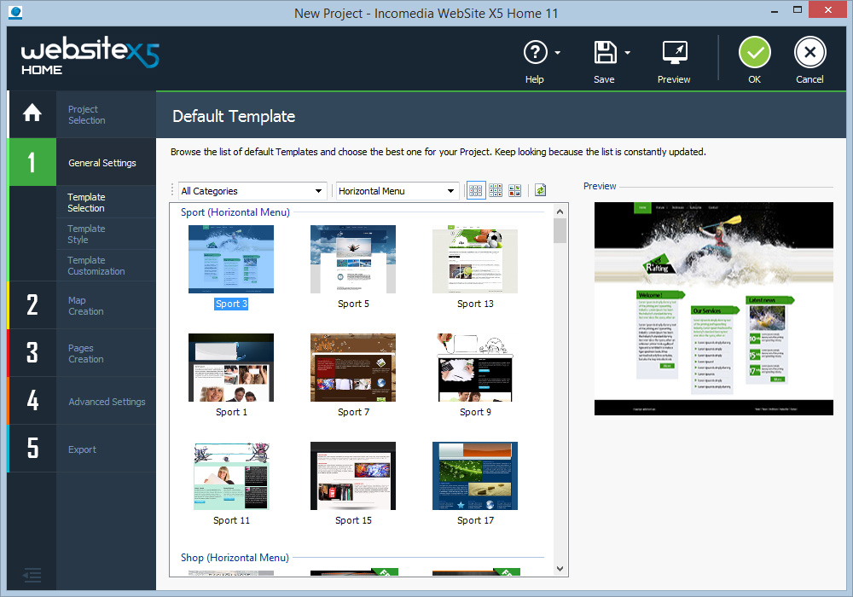Go to the Home house icon
The height and width of the screenshot is (597, 853).
coord(32,113)
